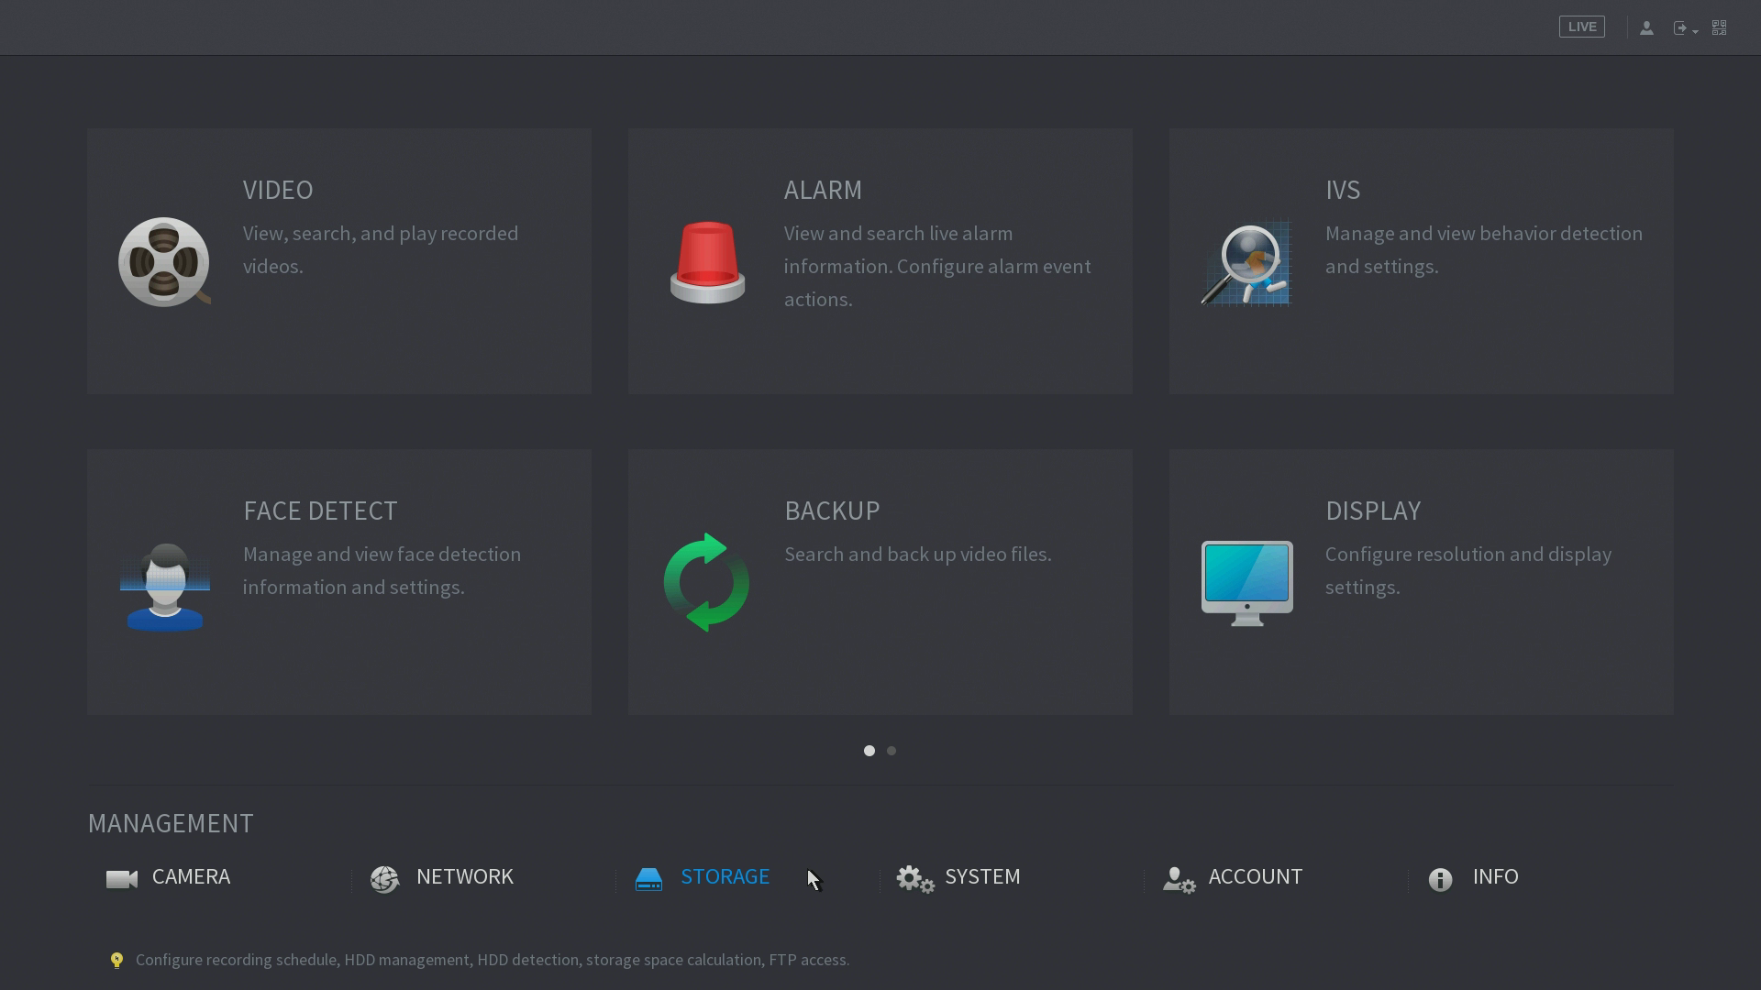
Task: Open the CAMERA management section
Action: [190, 877]
